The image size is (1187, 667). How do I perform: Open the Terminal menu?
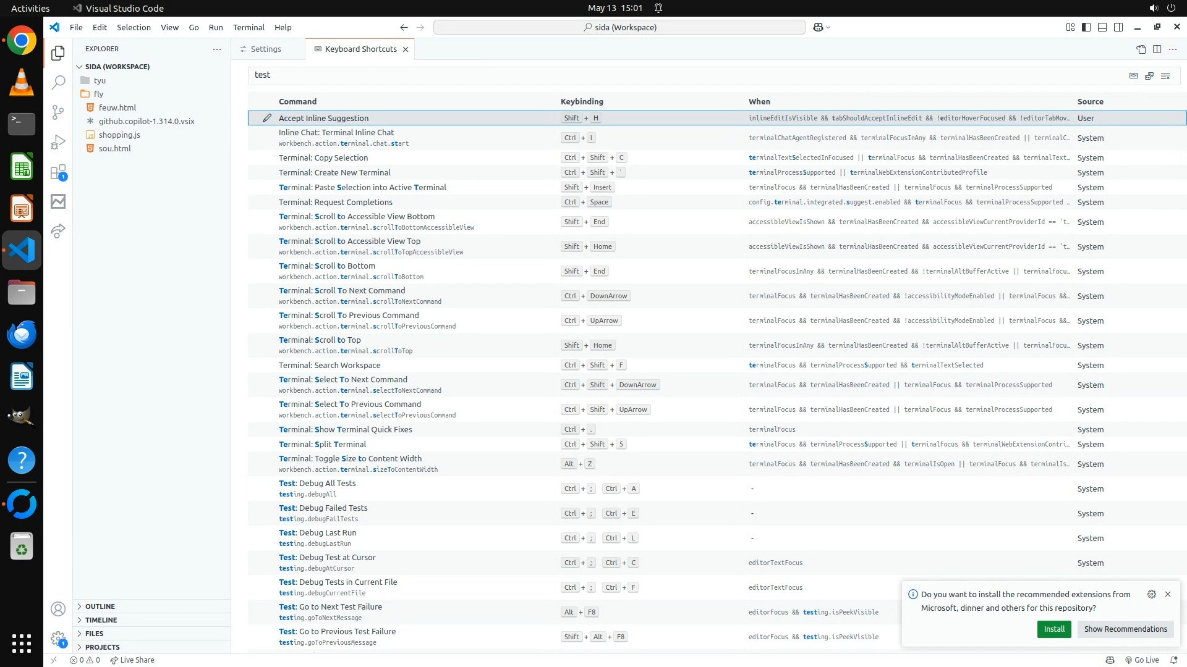click(249, 27)
